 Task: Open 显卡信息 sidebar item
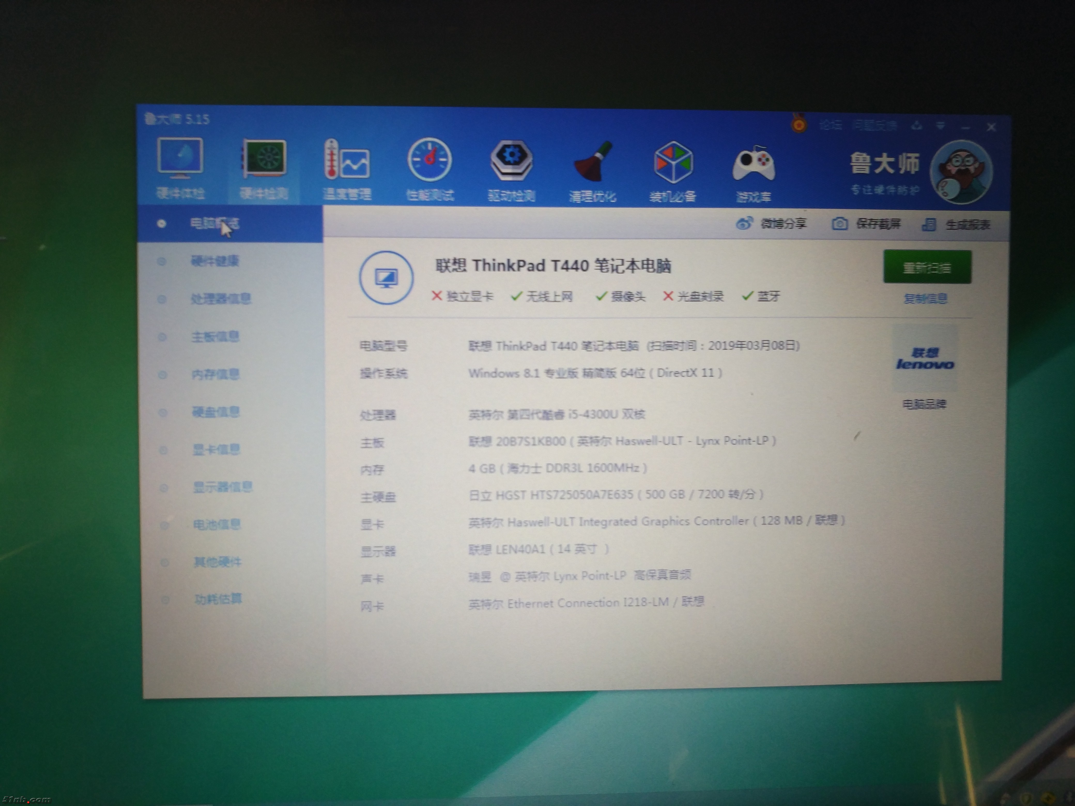click(x=216, y=450)
